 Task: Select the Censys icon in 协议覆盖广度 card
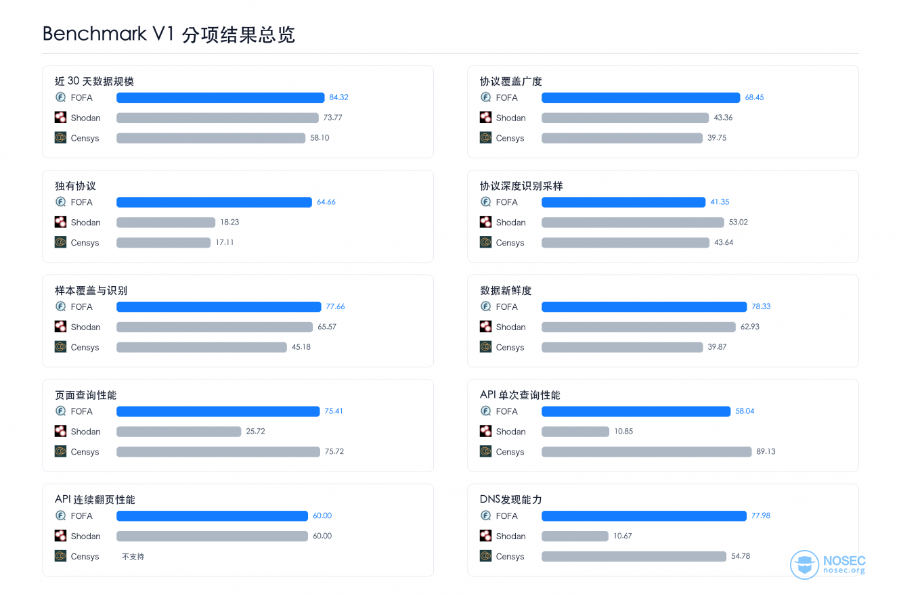pyautogui.click(x=485, y=137)
